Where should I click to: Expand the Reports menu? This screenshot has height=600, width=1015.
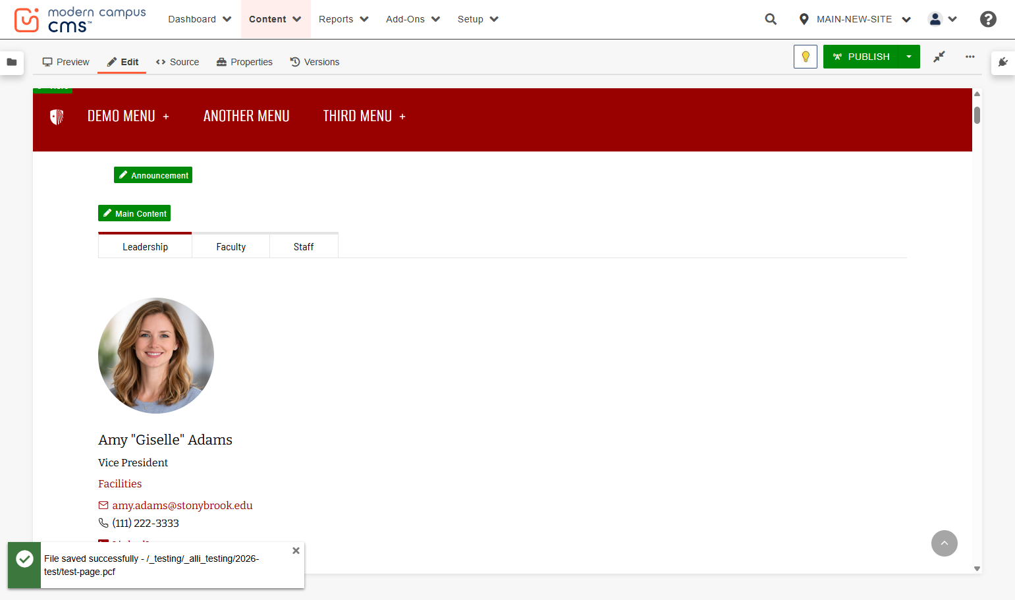pos(344,19)
